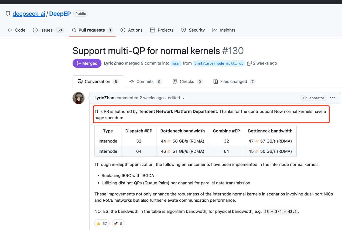Toggle the thumbs up reaction with 67
Viewport: 342px width, 230px height.
click(102, 223)
